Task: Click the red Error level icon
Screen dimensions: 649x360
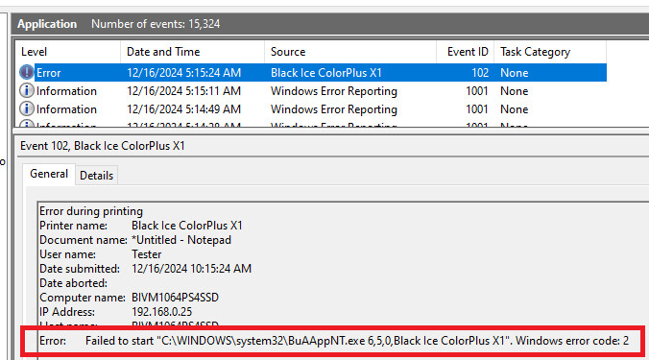Action: coord(27,72)
